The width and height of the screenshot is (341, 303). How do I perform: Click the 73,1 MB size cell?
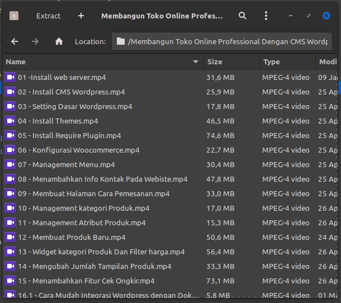(x=220, y=281)
